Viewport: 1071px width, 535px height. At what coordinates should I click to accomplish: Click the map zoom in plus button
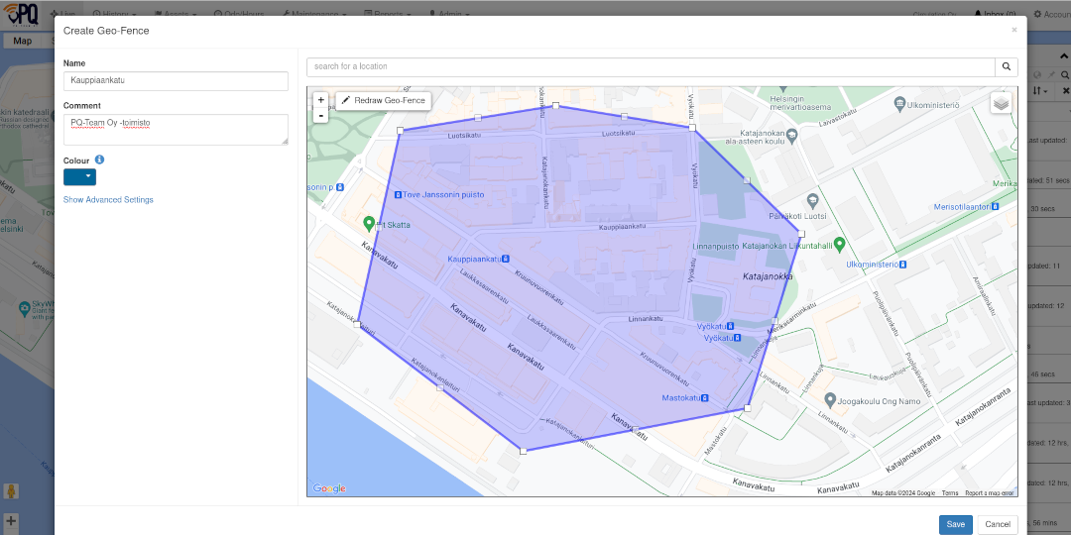point(320,100)
